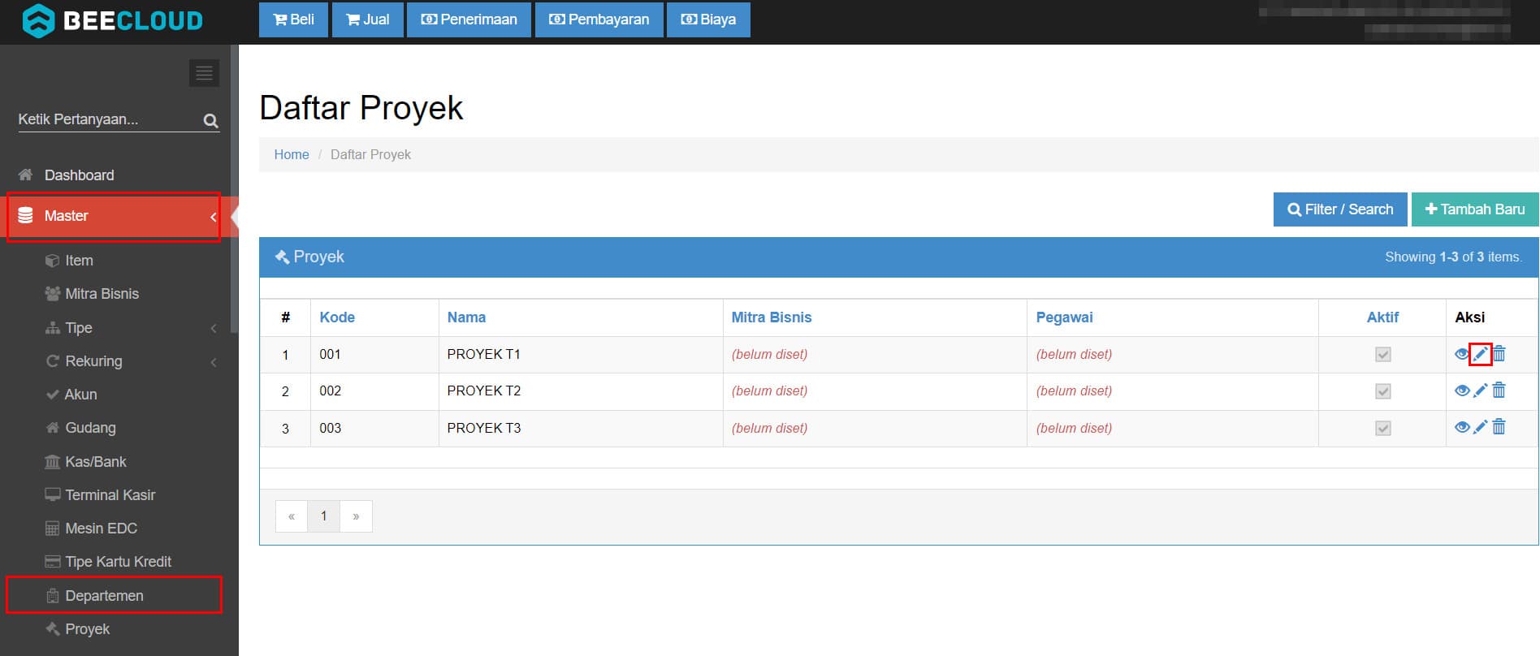Open Mesin EDC in the Master menu
The height and width of the screenshot is (656, 1540).
pyautogui.click(x=101, y=529)
